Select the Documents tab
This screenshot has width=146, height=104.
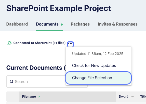coord(47,24)
